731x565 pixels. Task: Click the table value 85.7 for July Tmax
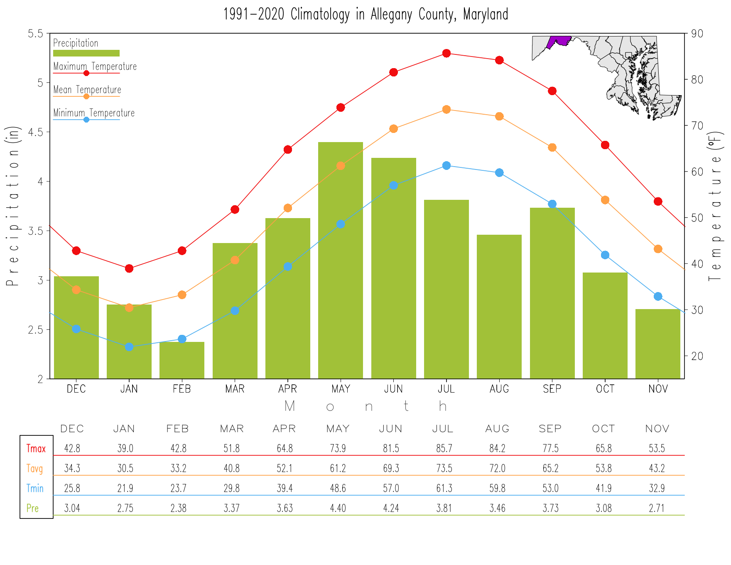click(444, 449)
